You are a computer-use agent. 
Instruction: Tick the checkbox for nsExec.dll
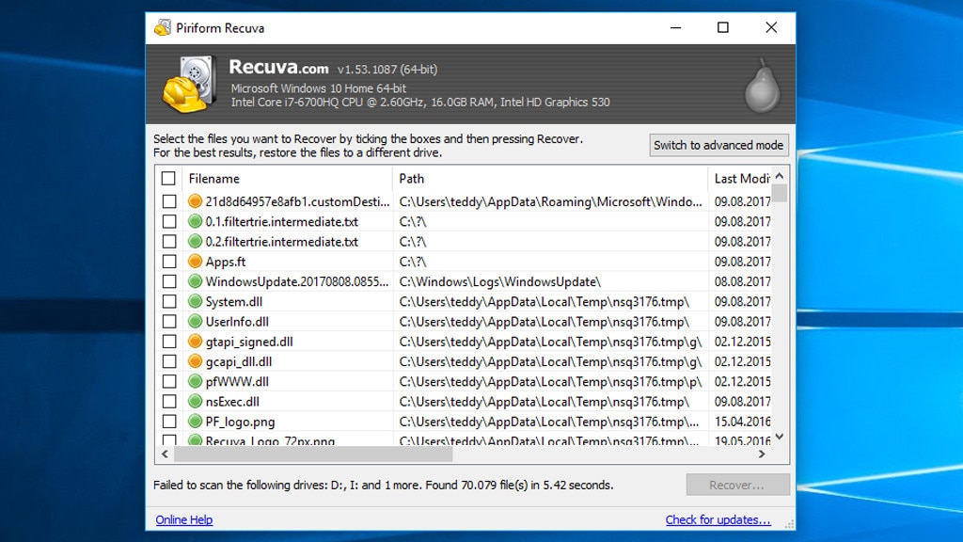169,401
